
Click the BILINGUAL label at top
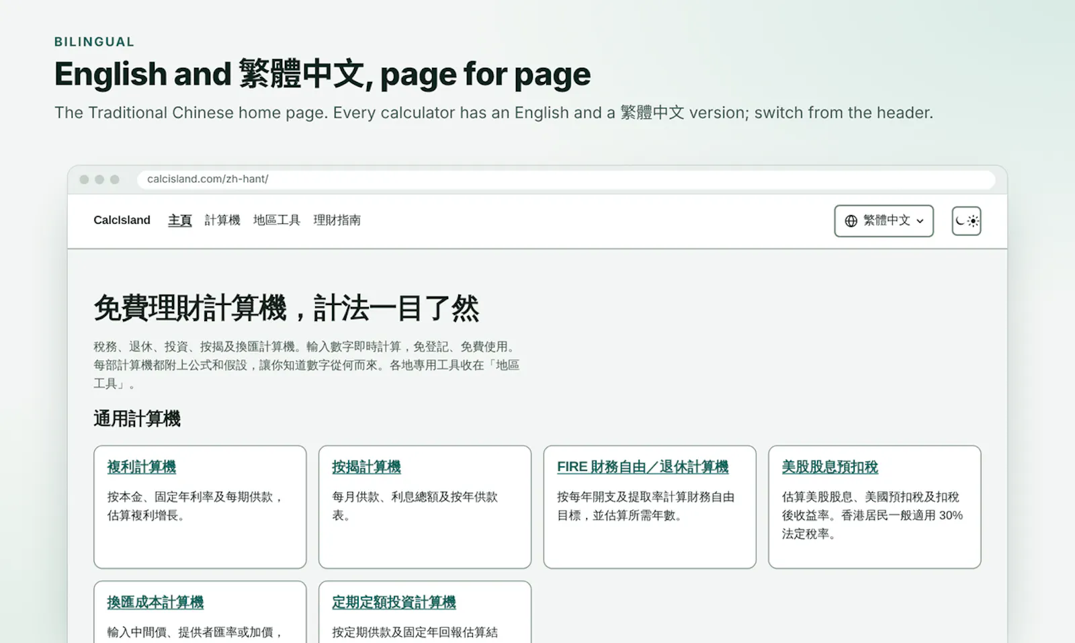(95, 42)
